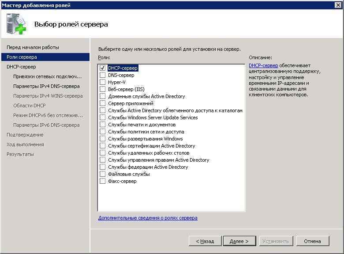The image size is (344, 254).
Task: Check the DNS-сервер role checkbox
Action: tap(102, 75)
